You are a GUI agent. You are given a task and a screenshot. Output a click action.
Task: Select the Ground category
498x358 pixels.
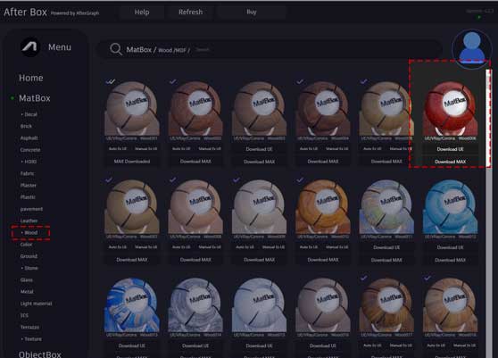pos(29,256)
